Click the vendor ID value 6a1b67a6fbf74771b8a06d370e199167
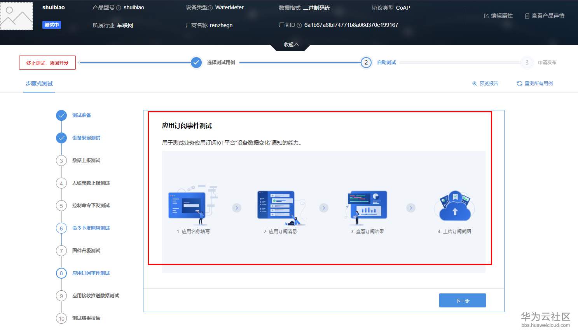The height and width of the screenshot is (335, 578). [x=351, y=25]
